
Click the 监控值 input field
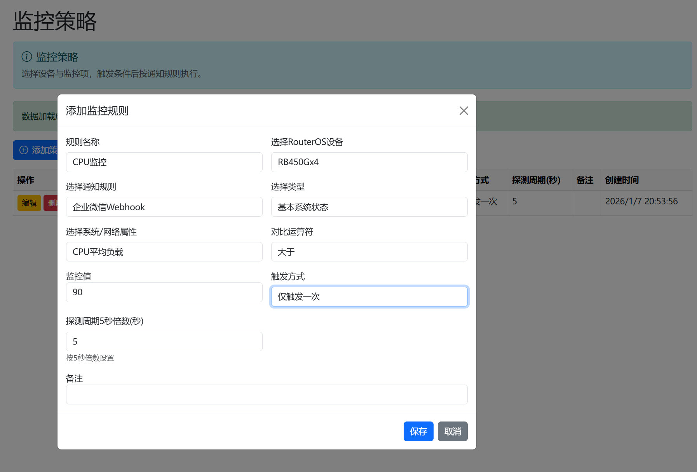tap(164, 292)
